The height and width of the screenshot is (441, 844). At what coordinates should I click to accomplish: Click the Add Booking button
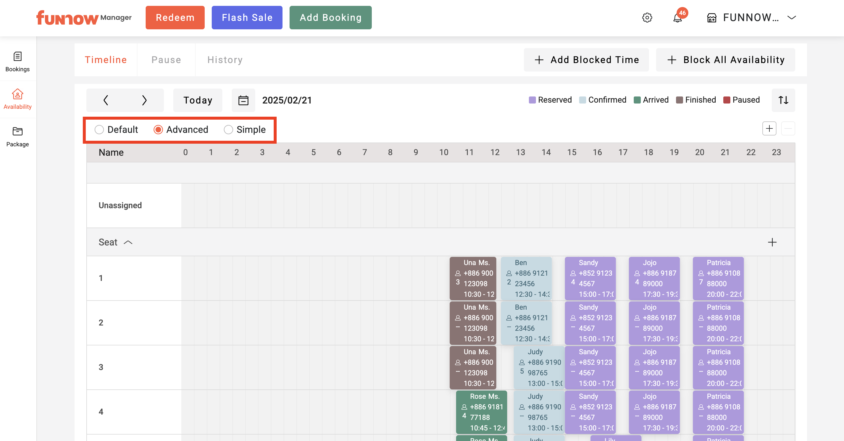(x=331, y=18)
